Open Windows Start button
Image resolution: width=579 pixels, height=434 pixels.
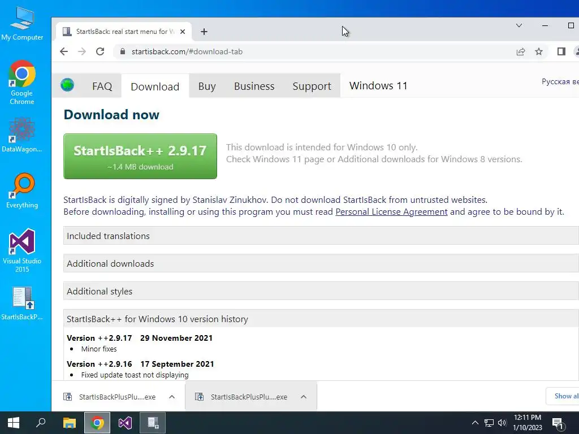click(x=14, y=423)
